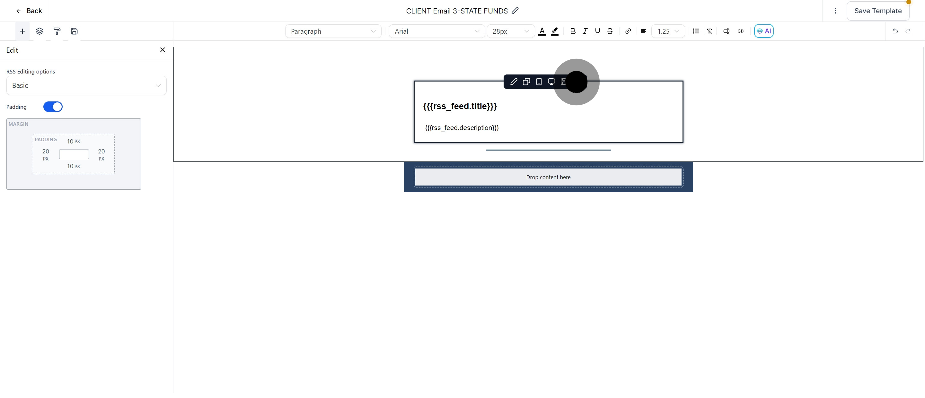This screenshot has width=925, height=398.
Task: Insert a hyperlink with link icon
Action: pyautogui.click(x=628, y=31)
